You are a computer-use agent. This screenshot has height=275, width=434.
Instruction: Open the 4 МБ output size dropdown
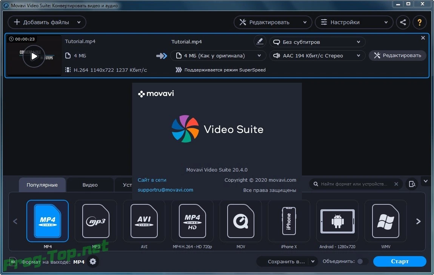pyautogui.click(x=218, y=56)
